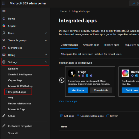The width and height of the screenshot is (139, 139).
Task: Switch to the Deployed apps tab
Action: 69,45
